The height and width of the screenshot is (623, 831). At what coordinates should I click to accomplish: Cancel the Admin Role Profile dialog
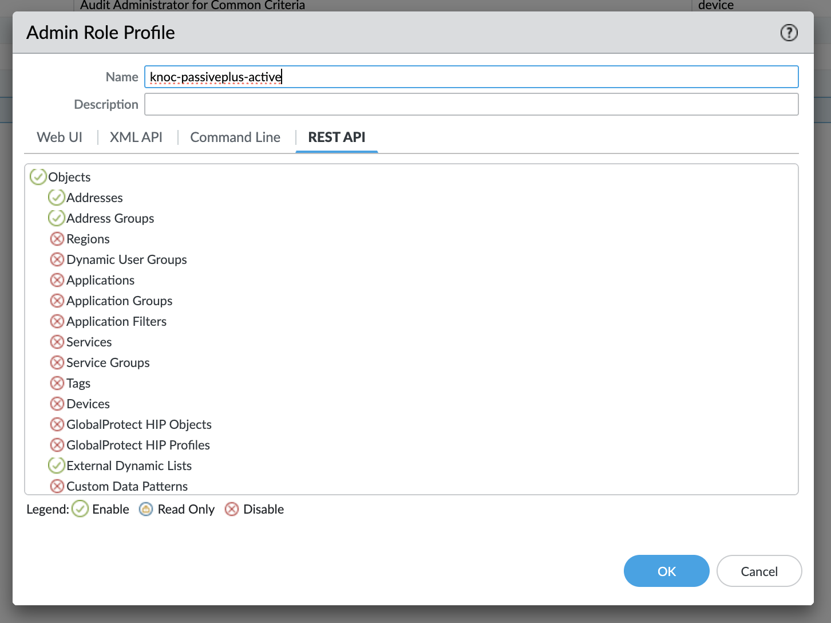tap(759, 571)
